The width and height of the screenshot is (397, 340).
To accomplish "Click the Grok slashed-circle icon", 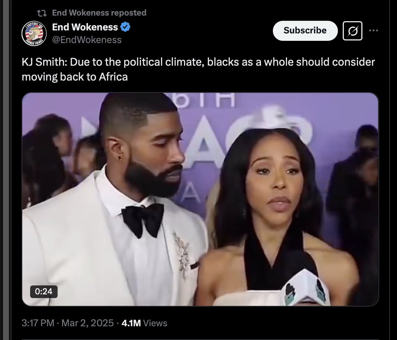I will [x=352, y=31].
